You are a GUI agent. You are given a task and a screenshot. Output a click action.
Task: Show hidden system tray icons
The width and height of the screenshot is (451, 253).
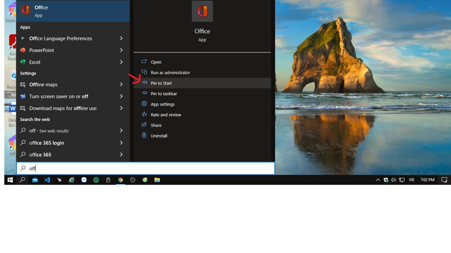[x=378, y=180]
